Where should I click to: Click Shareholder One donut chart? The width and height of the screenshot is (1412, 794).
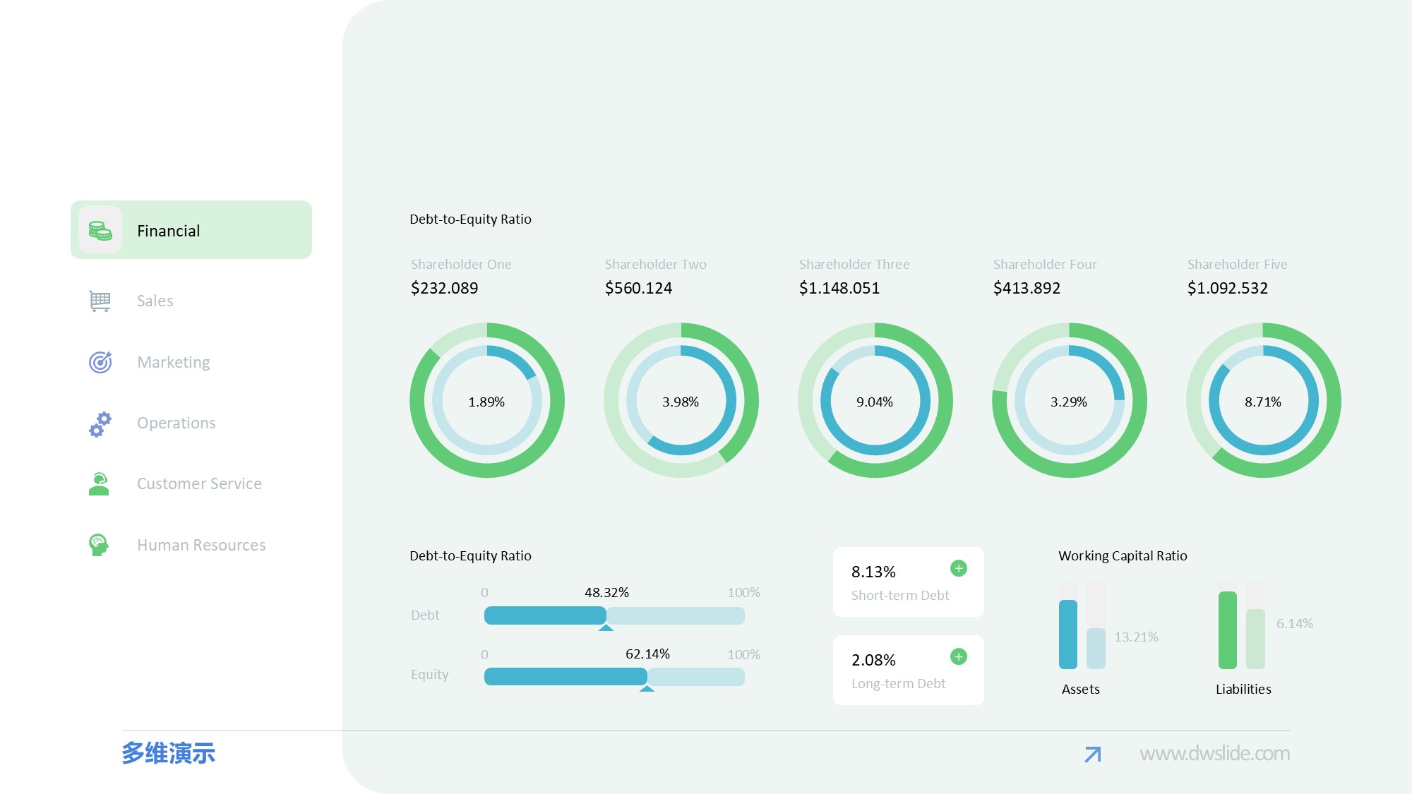click(x=487, y=401)
